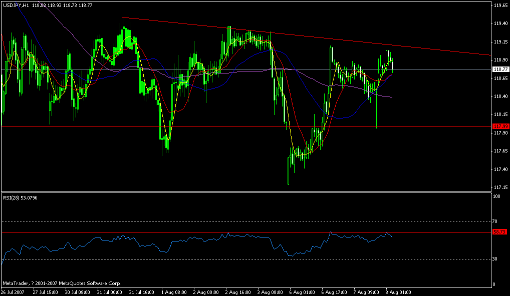Select the horizontal line at 118.77

(200, 68)
